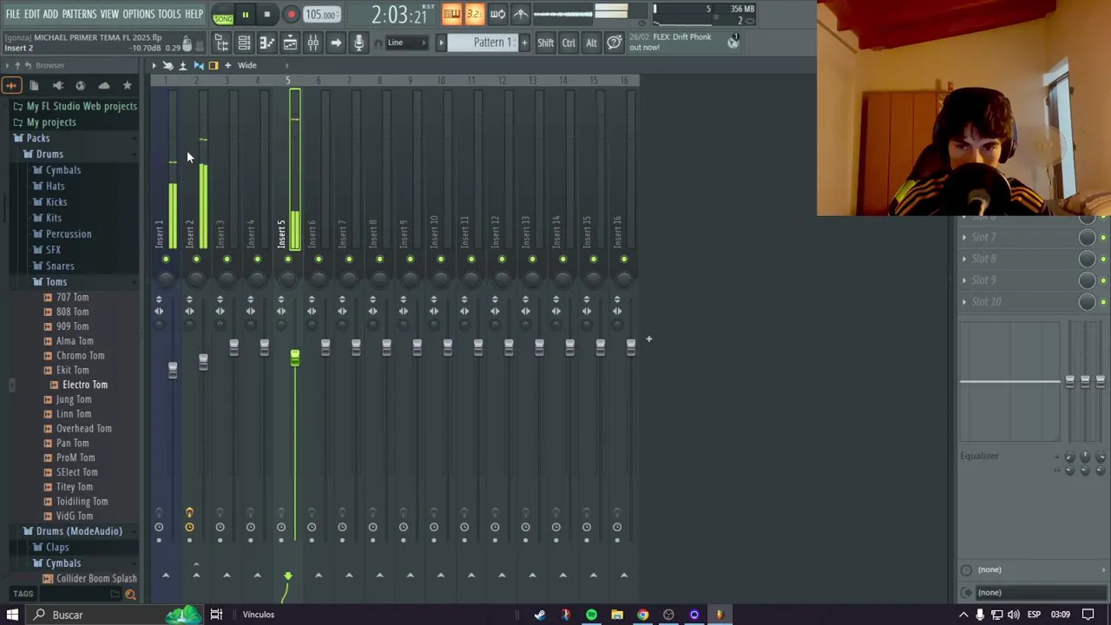Open the help chat bubble icon

click(x=614, y=43)
